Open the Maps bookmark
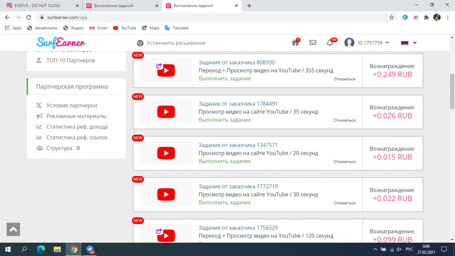Screen dimensions: 455x256 (151, 28)
